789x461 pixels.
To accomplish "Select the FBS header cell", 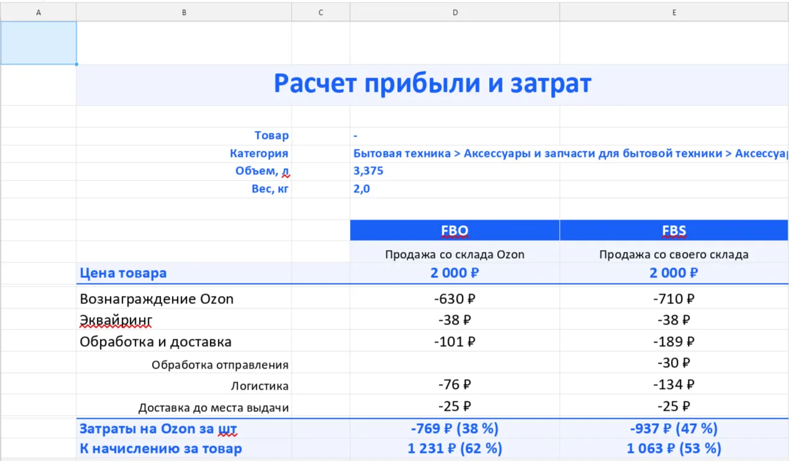I will pyautogui.click(x=674, y=231).
